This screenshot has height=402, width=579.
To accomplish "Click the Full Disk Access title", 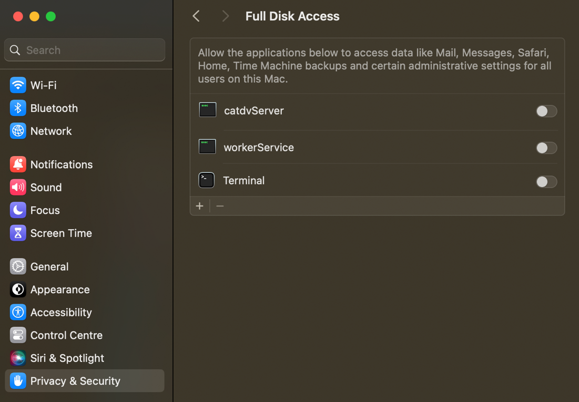I will tap(292, 16).
